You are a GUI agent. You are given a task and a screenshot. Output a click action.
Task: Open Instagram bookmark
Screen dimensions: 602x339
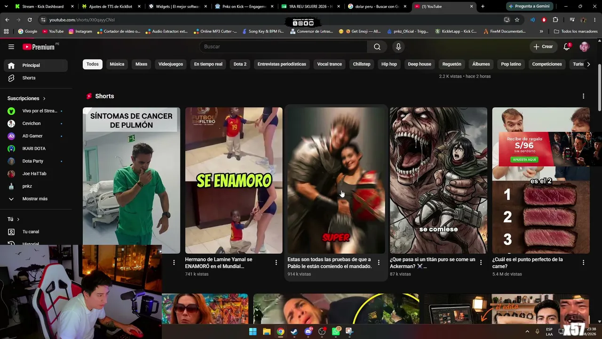(80, 31)
